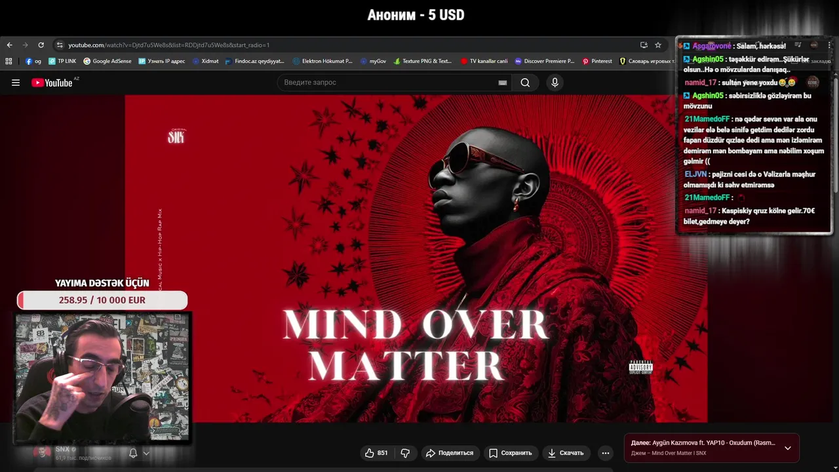Open the 'Узнать IP адрес' bookmark
The width and height of the screenshot is (839, 472).
click(162, 61)
